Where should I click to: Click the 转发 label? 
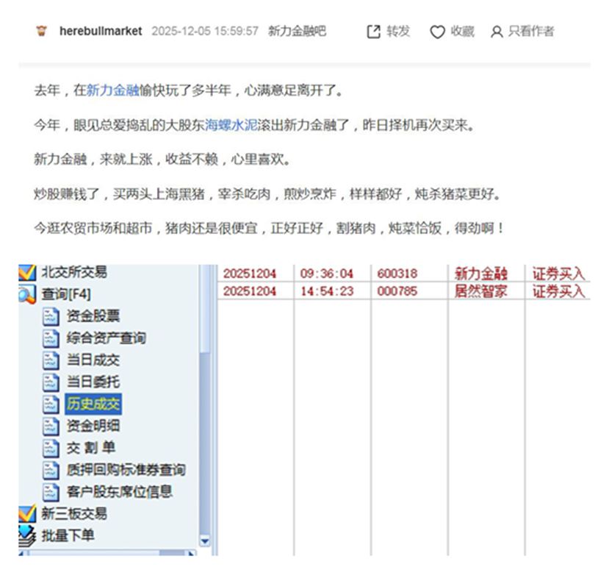[398, 31]
